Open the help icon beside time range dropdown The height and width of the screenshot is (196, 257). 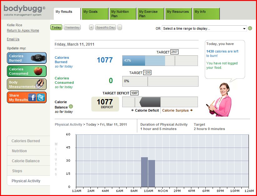click(x=250, y=28)
